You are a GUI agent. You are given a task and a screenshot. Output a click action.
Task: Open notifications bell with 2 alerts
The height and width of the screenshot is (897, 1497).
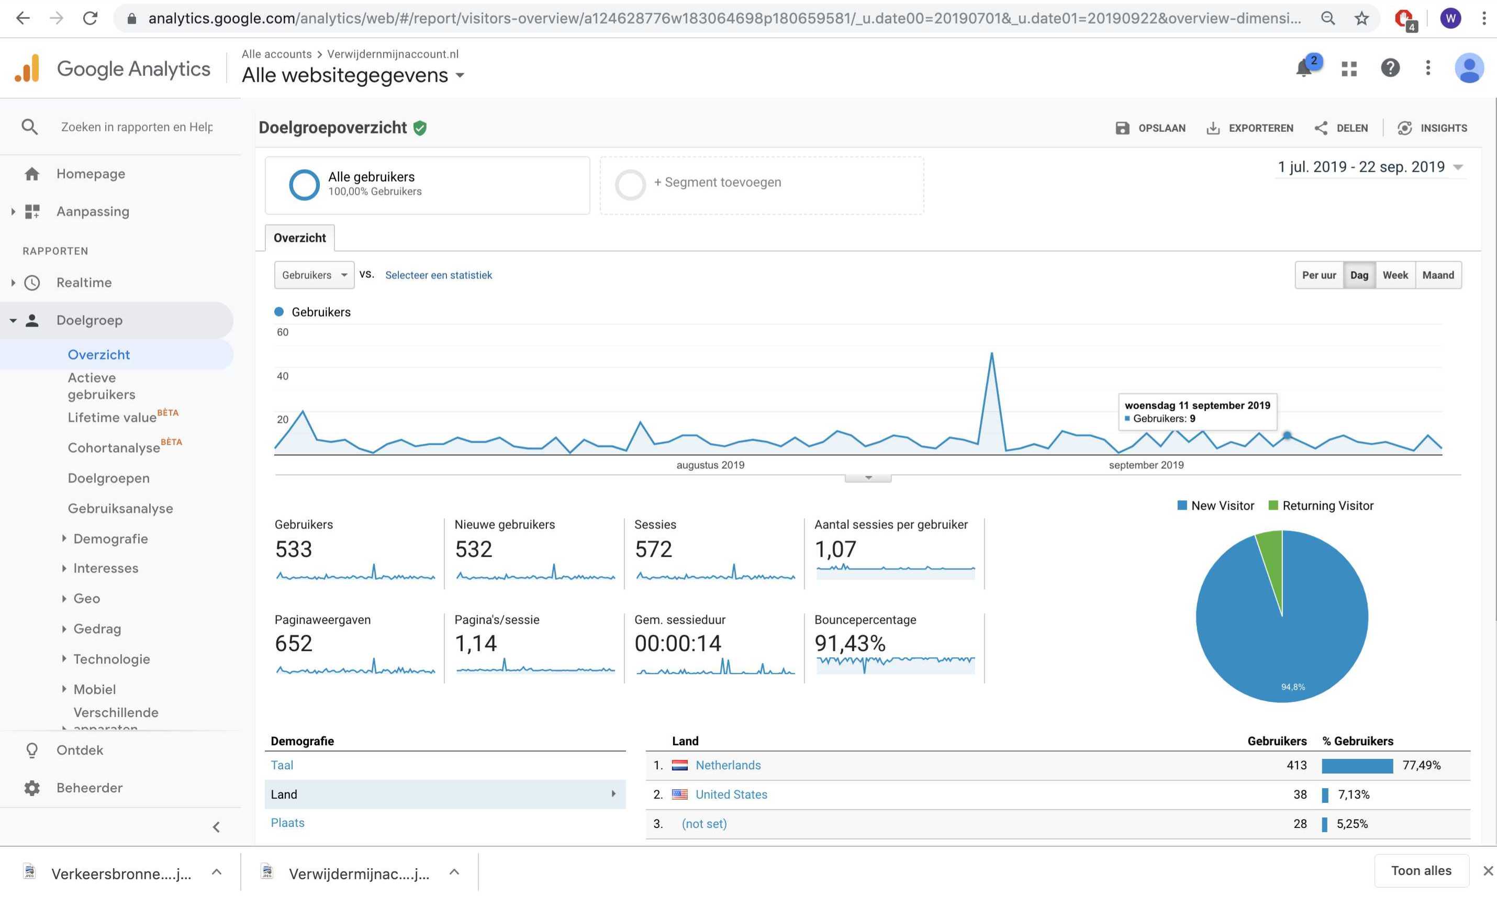coord(1304,68)
